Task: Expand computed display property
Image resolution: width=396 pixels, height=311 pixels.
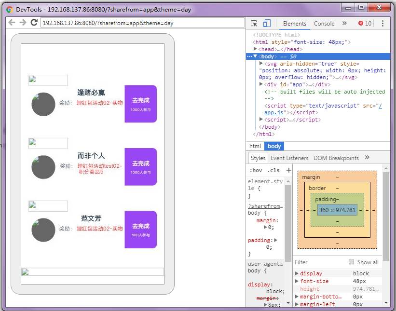Action: [x=297, y=273]
